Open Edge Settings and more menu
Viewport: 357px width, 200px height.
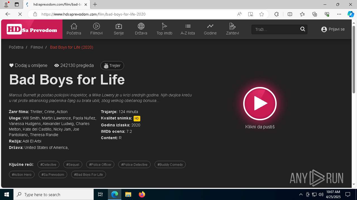[x=339, y=14]
